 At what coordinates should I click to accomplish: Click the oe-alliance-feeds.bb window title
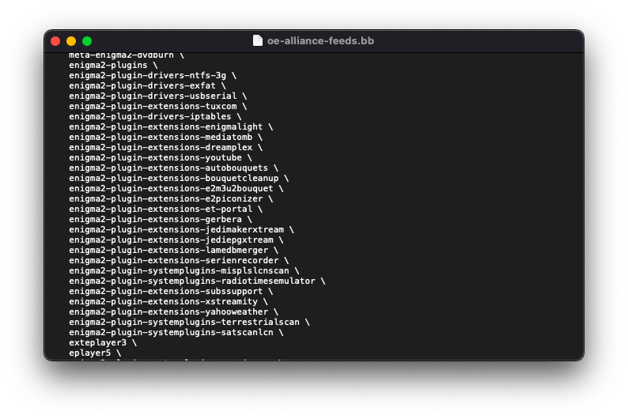[x=321, y=40]
